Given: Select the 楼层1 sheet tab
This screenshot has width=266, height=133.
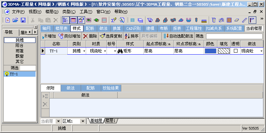Looking at the screenshot, I should point(111,121).
